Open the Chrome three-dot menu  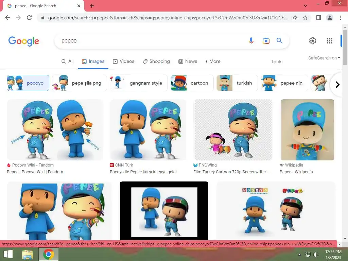click(341, 18)
